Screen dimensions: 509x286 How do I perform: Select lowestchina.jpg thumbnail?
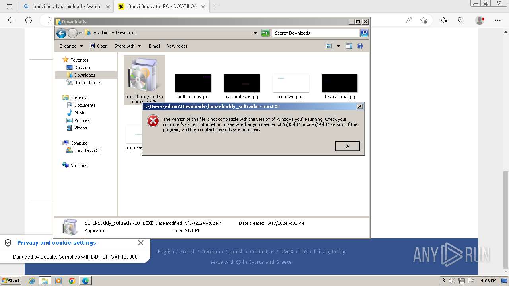click(340, 83)
